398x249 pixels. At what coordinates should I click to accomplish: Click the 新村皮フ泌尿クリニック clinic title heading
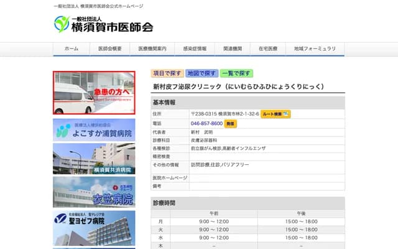[239, 87]
